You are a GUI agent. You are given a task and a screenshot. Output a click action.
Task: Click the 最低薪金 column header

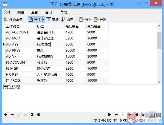(76, 26)
